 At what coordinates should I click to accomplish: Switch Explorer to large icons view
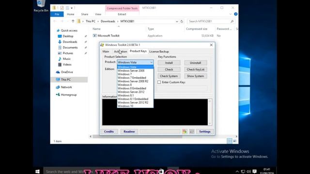[234, 141]
